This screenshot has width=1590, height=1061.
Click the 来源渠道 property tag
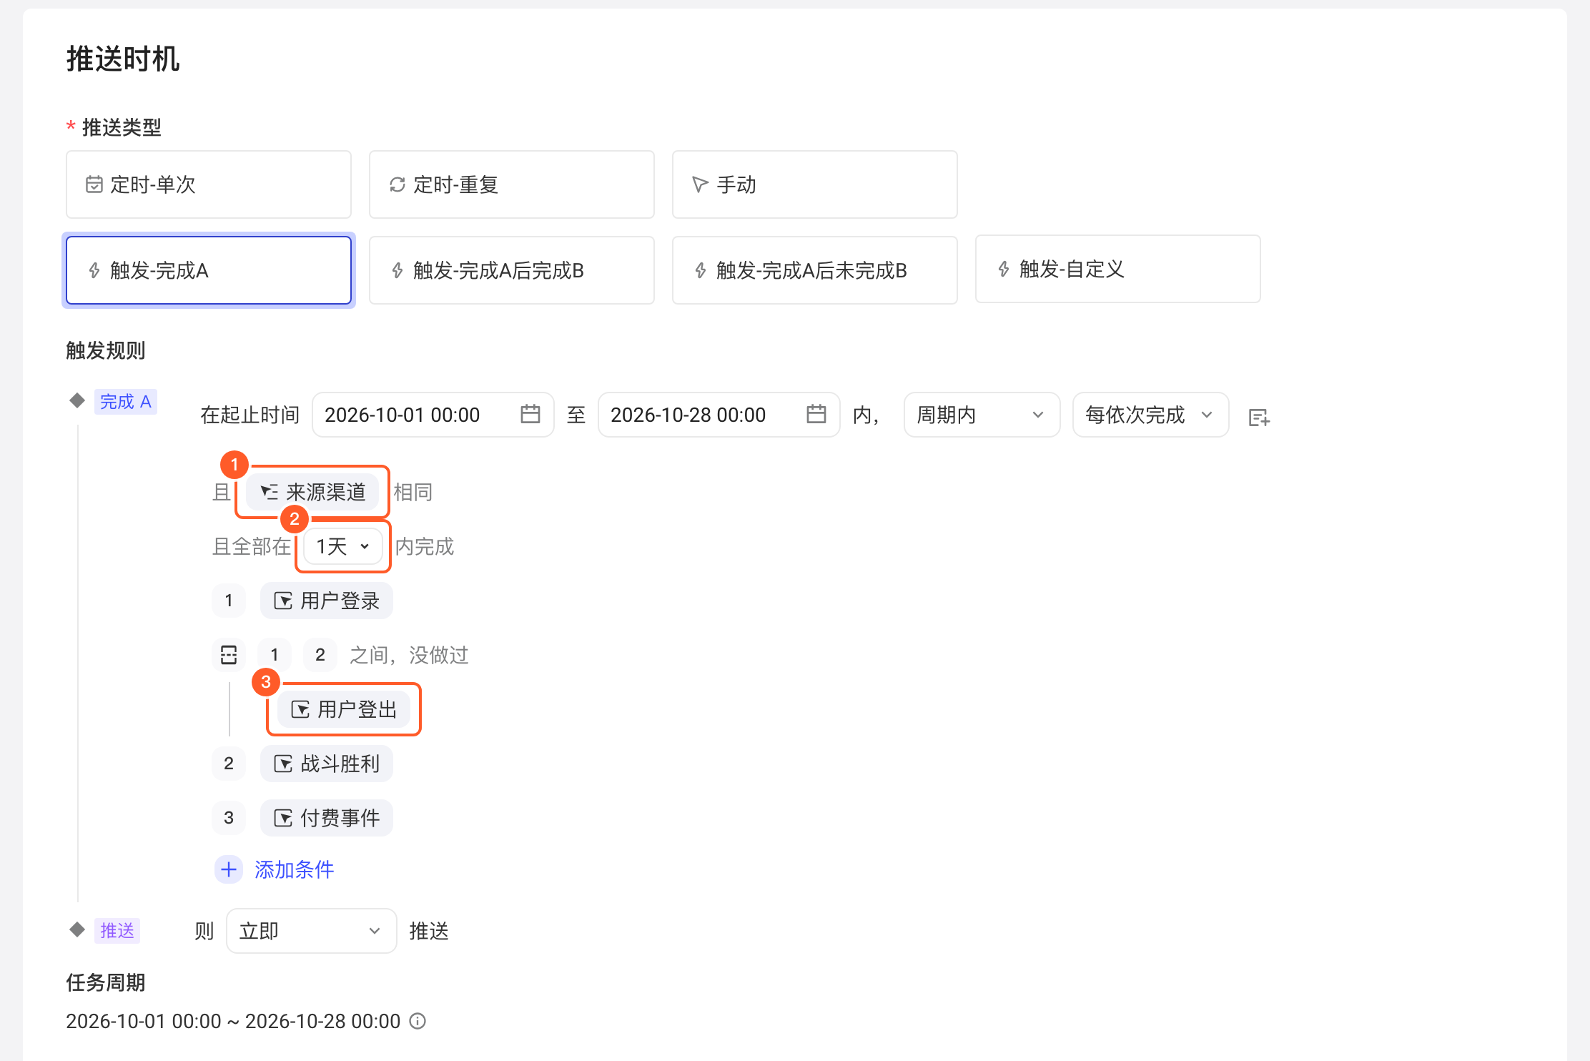coord(312,492)
